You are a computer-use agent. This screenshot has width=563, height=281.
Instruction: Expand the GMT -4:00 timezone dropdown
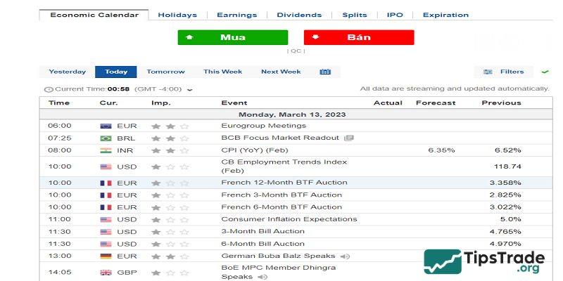point(190,90)
